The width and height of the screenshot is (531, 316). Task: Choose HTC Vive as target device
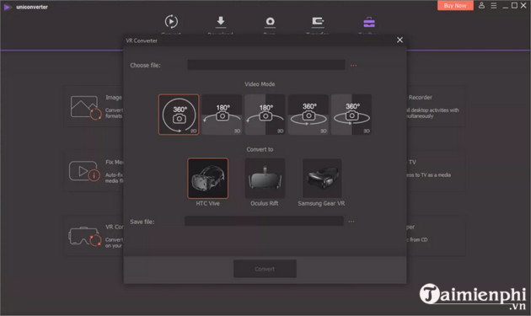point(208,178)
